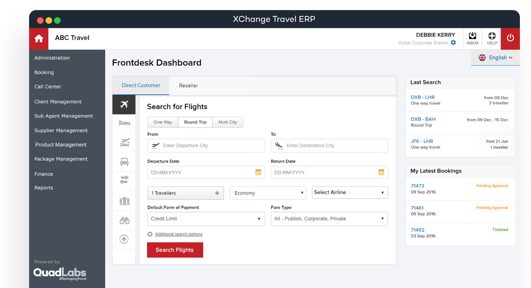This screenshot has width=531, height=288.
Task: Open booking 71452
Action: coord(417,230)
